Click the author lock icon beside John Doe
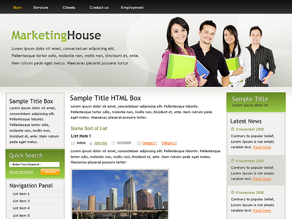Viewport: 292px width, 219px height. [91, 143]
